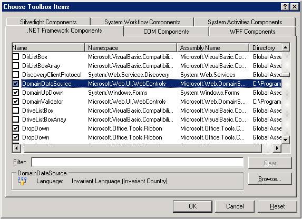Click the vertical scrollbar thumb
The width and height of the screenshot is (302, 219).
pyautogui.click(x=286, y=74)
